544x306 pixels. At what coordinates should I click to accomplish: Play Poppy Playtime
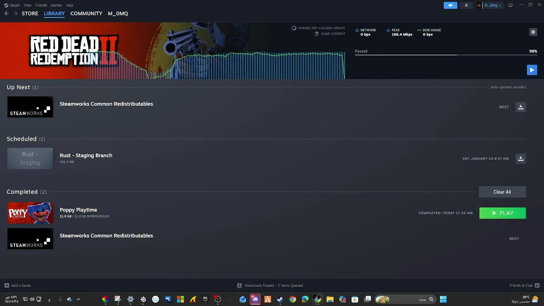tap(502, 213)
